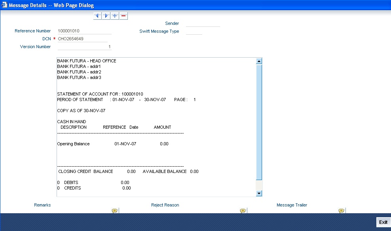
Task: Focus the Version Number field
Action: point(85,47)
